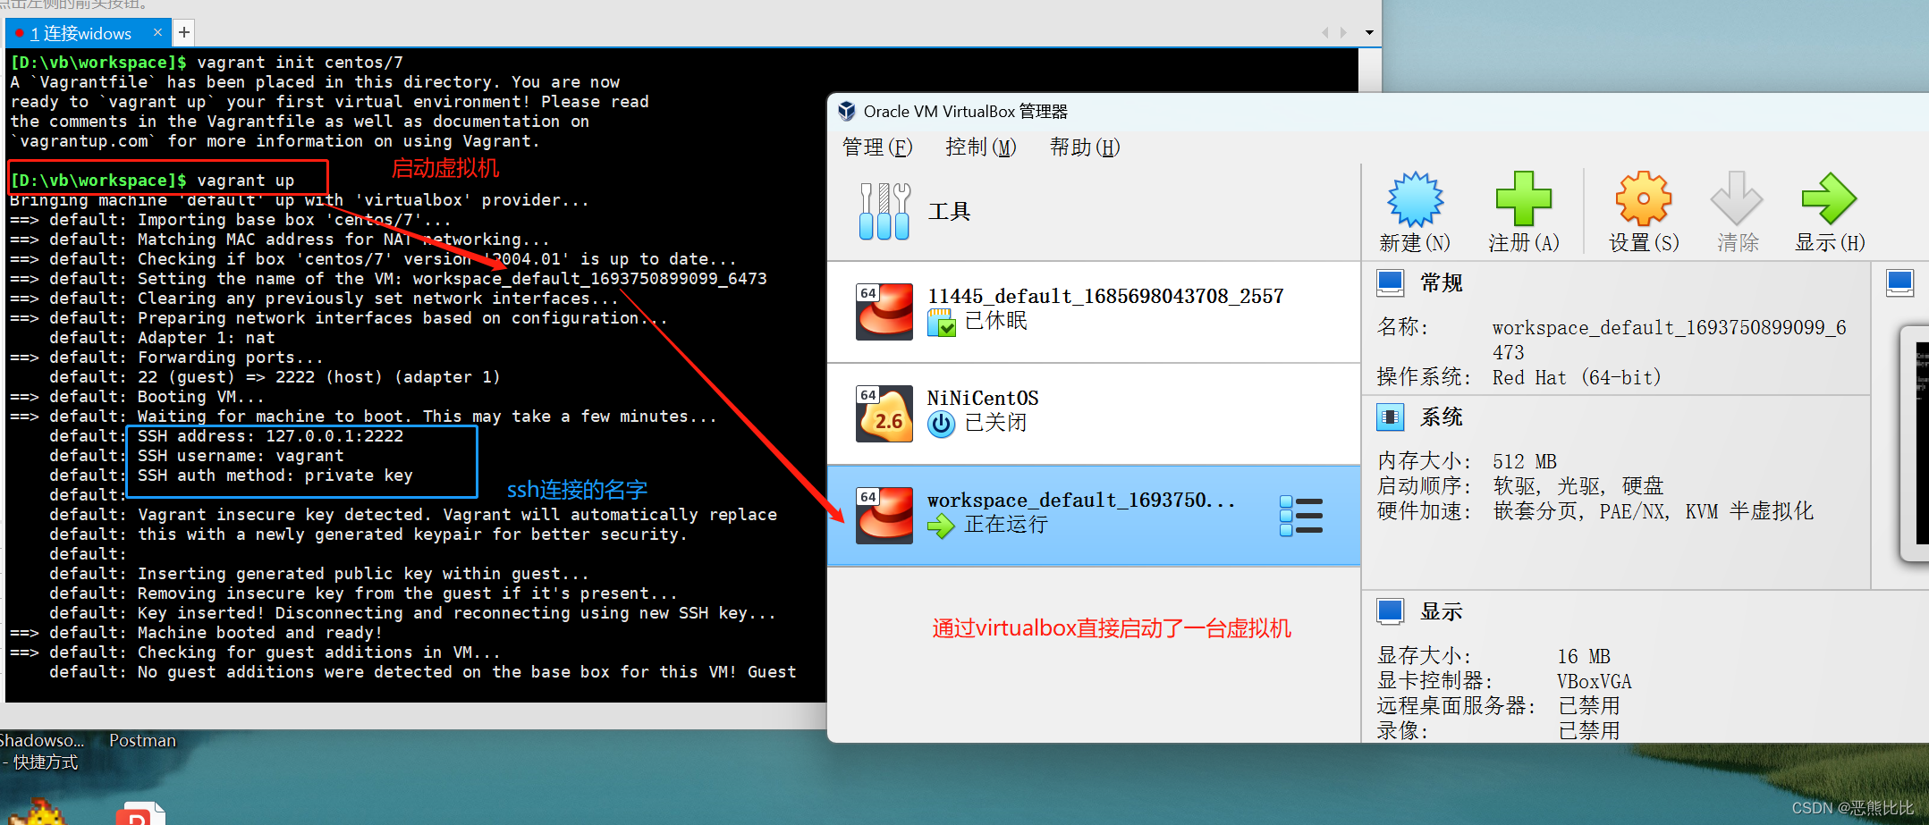Screen dimensions: 1929x825
Task: Click the boot order value '软驱, 光驱, 硬盘'
Action: pos(1578,486)
